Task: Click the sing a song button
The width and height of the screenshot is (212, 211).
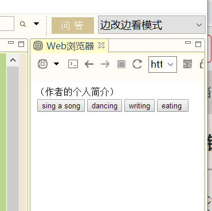Action: click(x=61, y=106)
